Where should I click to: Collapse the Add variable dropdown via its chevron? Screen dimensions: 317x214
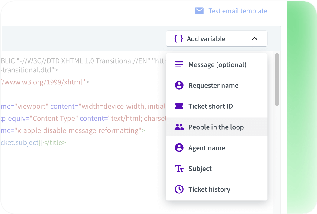[255, 38]
